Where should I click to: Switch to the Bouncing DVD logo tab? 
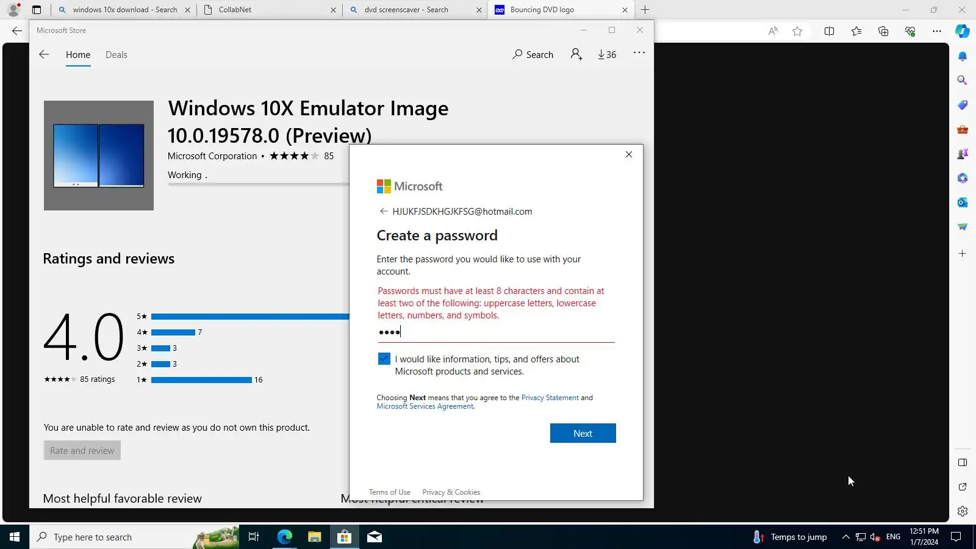coord(561,10)
